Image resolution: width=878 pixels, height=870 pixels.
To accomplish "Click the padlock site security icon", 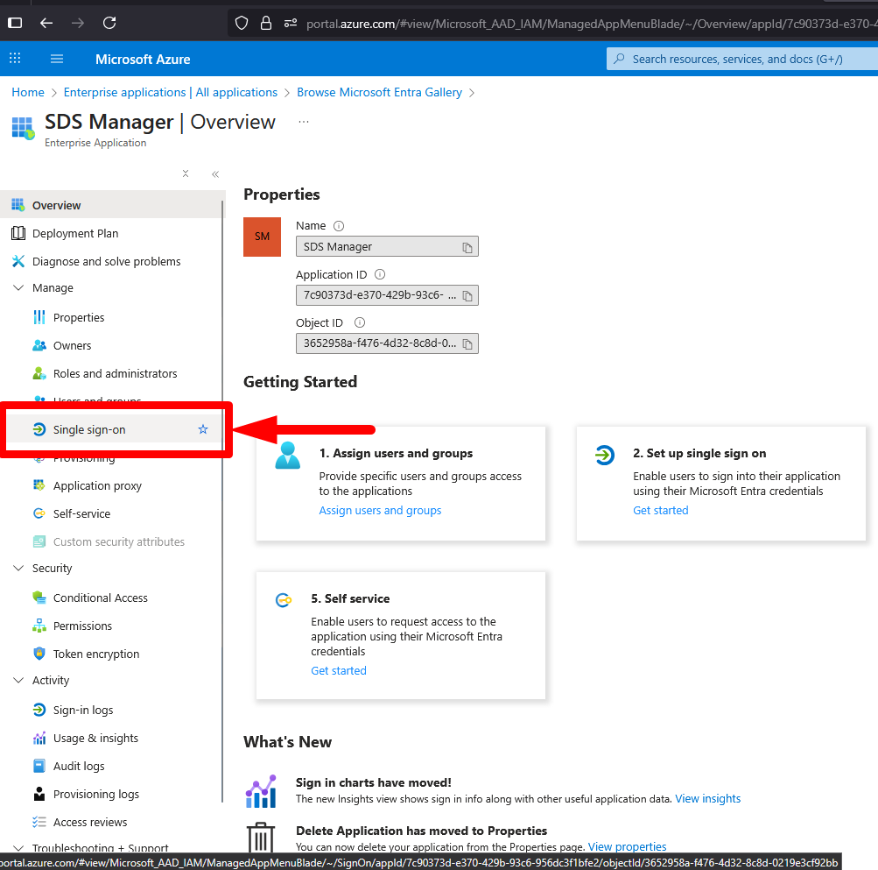I will click(266, 23).
